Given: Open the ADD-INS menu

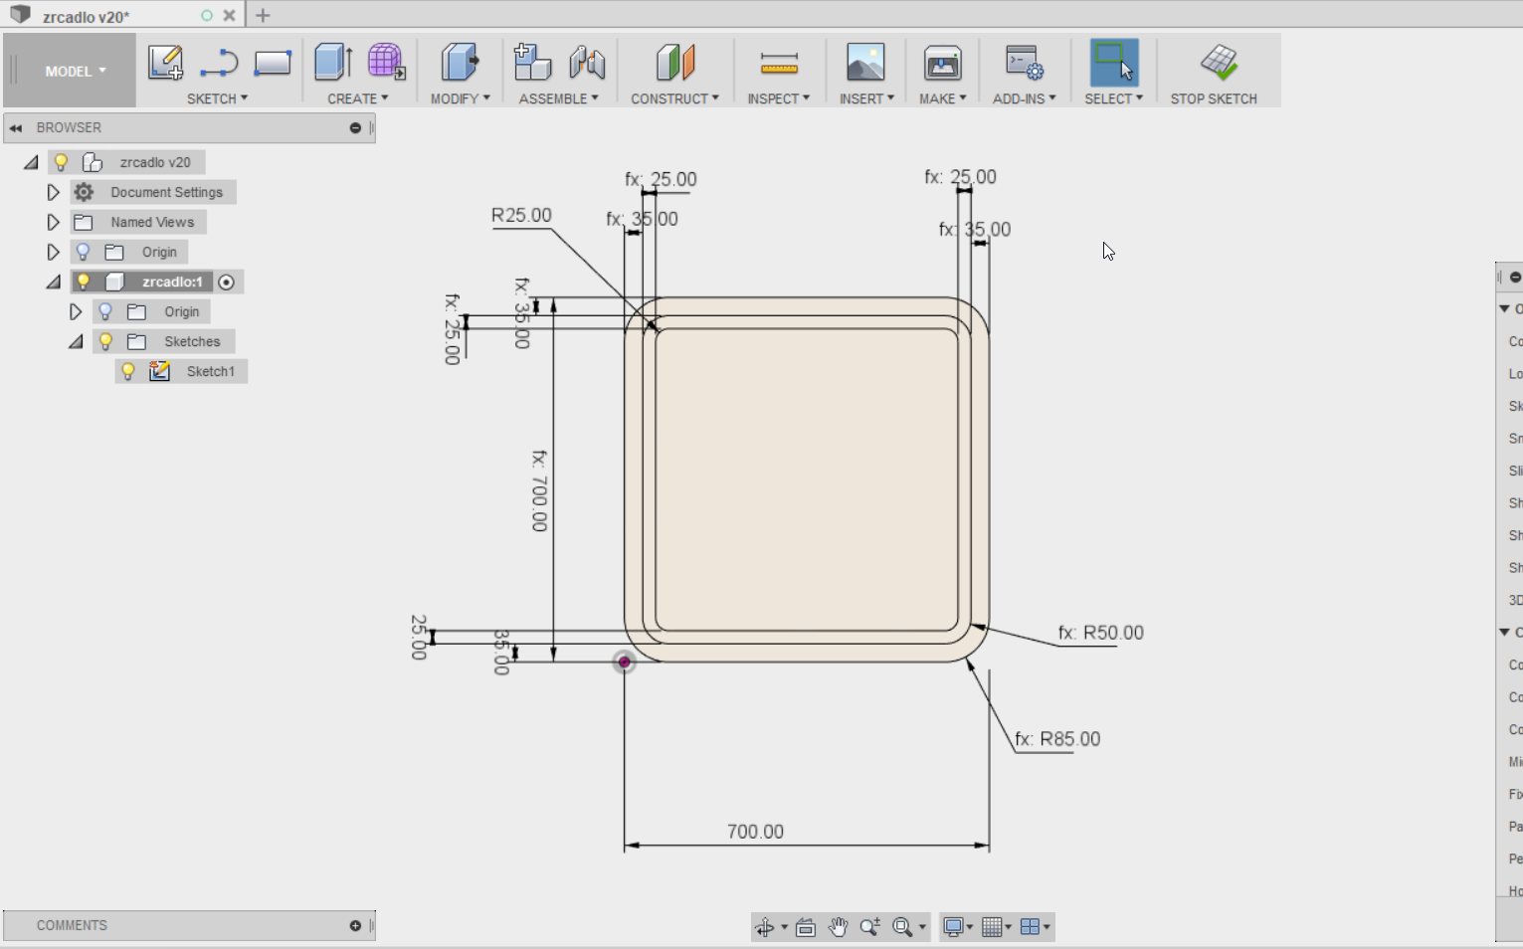Looking at the screenshot, I should tap(1024, 98).
